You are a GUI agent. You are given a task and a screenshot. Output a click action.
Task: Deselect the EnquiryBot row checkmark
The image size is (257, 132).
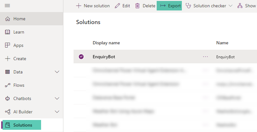click(81, 57)
